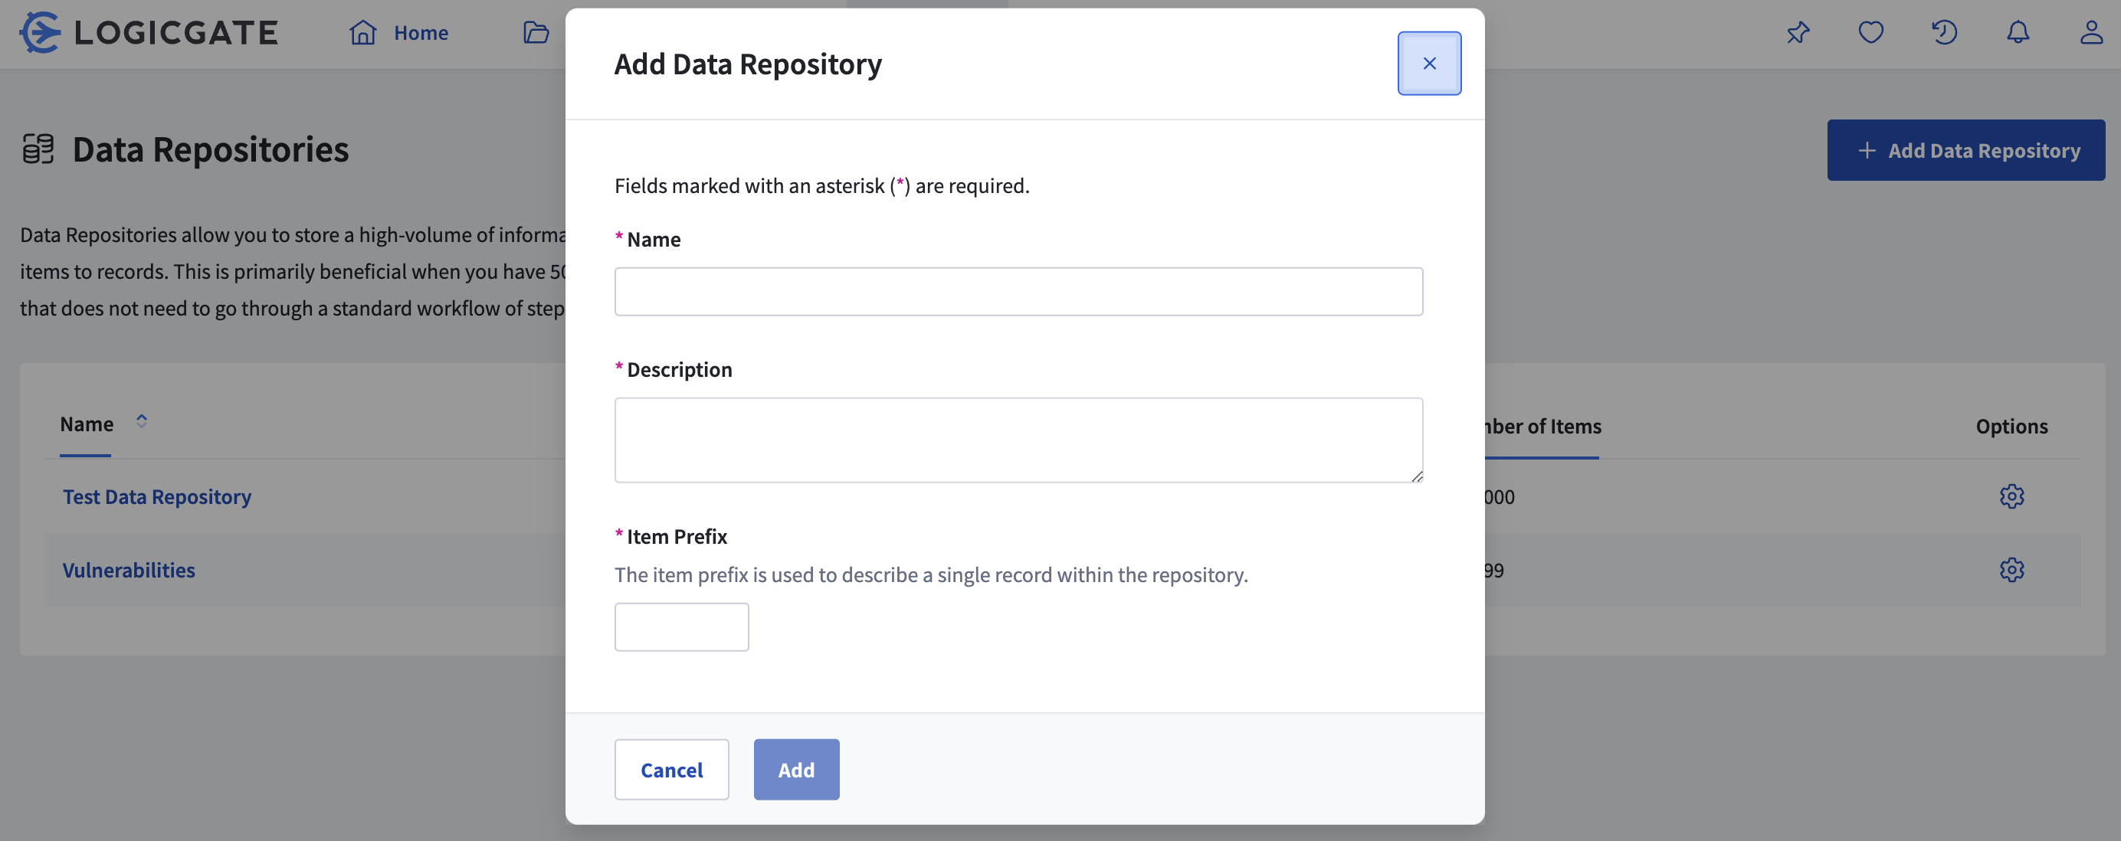Open the user profile icon
The width and height of the screenshot is (2121, 841).
tap(2091, 33)
